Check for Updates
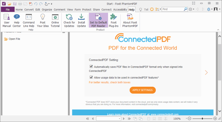 69,20
